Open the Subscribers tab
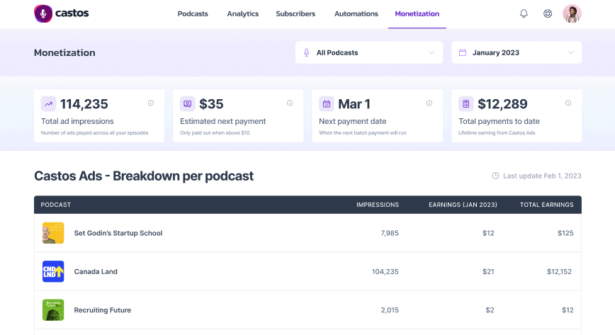Image resolution: width=615 pixels, height=335 pixels. [x=295, y=13]
